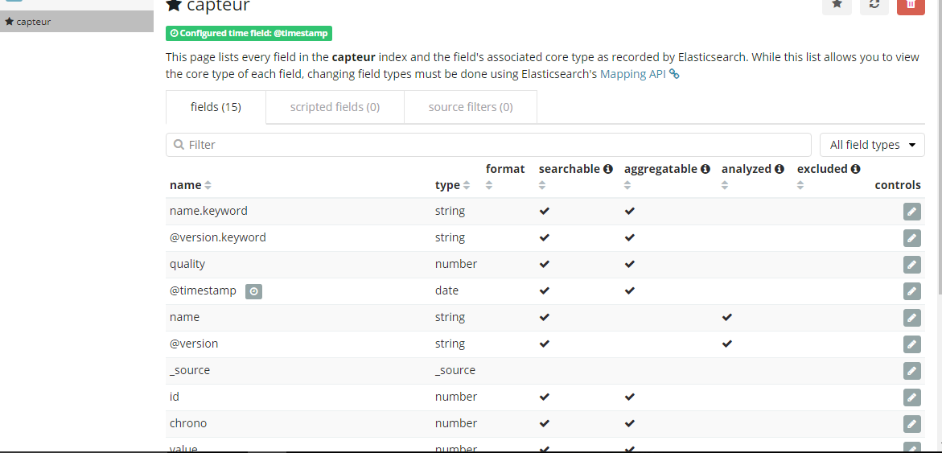The width and height of the screenshot is (942, 453).
Task: Select capteur index pattern in sidebar
Action: (x=34, y=22)
